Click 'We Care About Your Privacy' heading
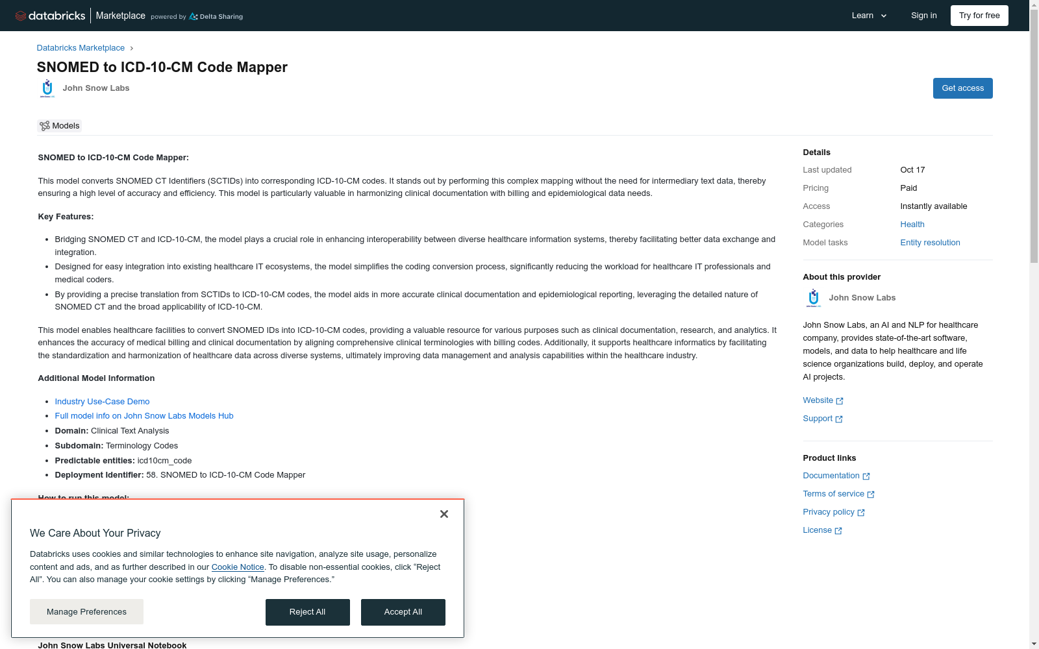The image size is (1039, 649). [95, 533]
